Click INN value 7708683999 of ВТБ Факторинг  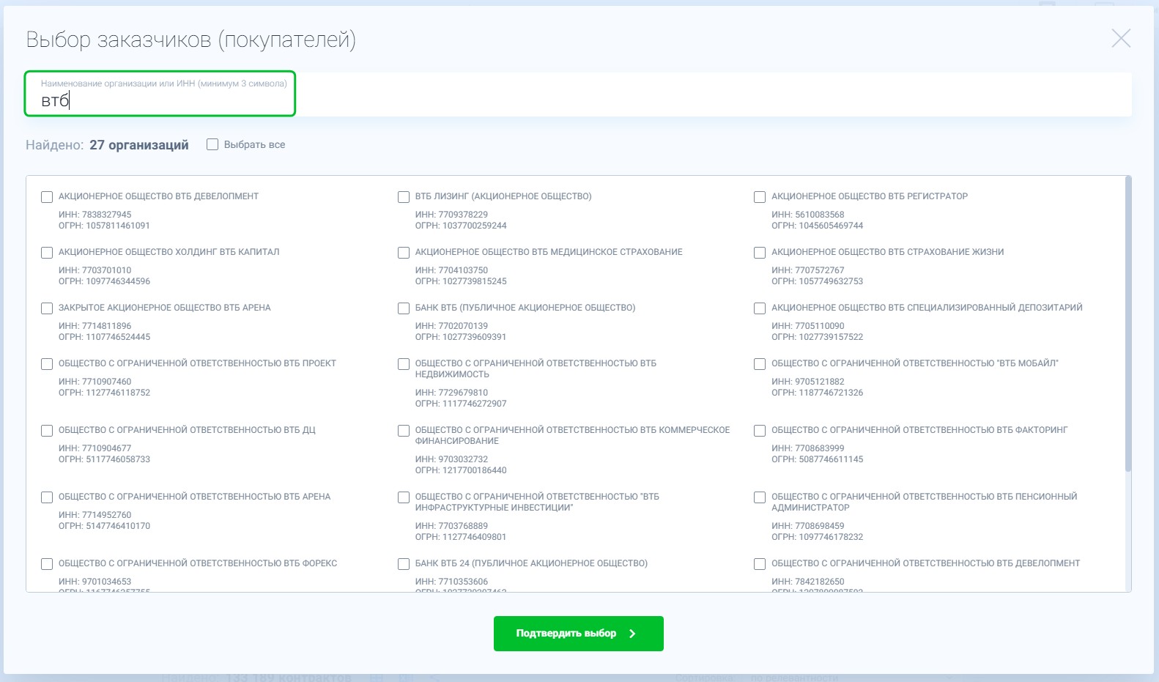pos(820,448)
